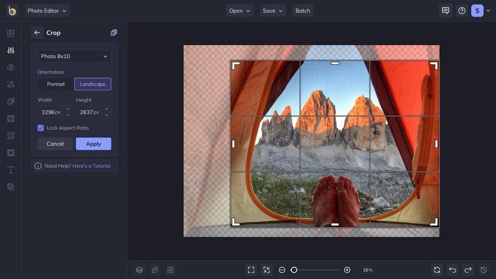
Task: Open the help question mark icon
Action: [x=462, y=11]
